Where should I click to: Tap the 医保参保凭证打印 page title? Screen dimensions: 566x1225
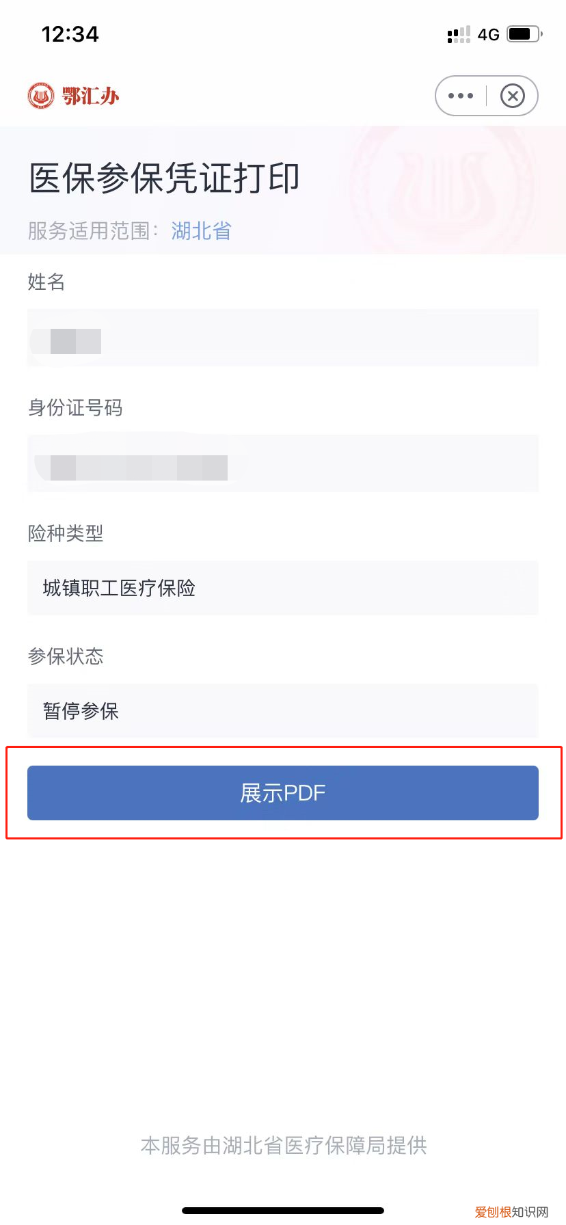(163, 176)
